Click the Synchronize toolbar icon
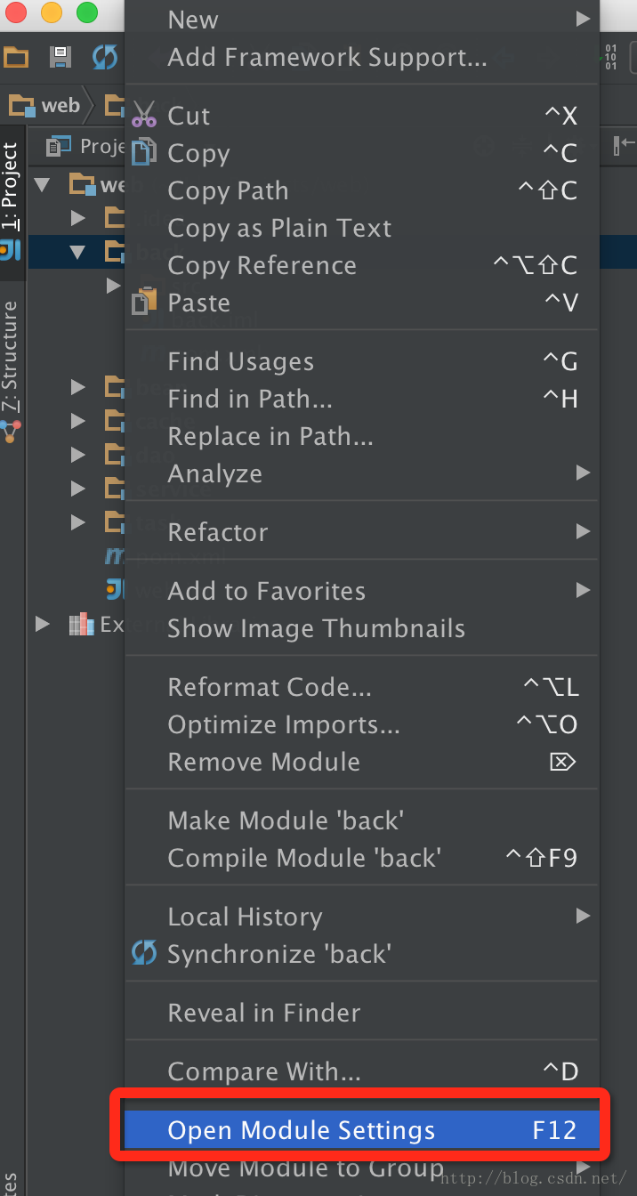This screenshot has height=1196, width=637. pyautogui.click(x=105, y=58)
